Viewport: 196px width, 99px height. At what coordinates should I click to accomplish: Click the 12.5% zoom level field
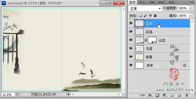coord(7,94)
